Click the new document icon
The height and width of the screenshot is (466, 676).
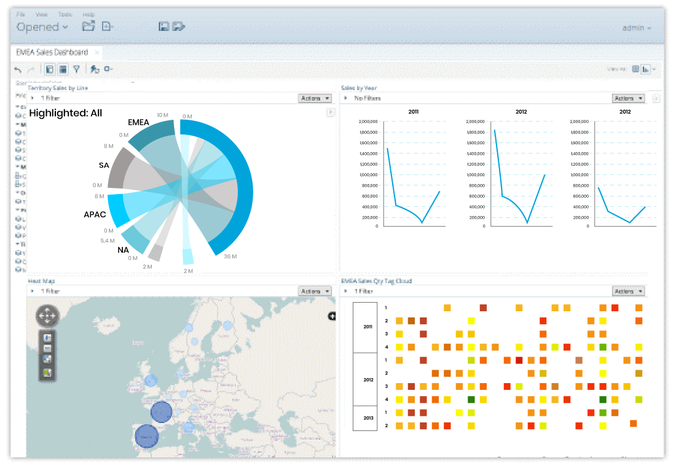point(107,26)
